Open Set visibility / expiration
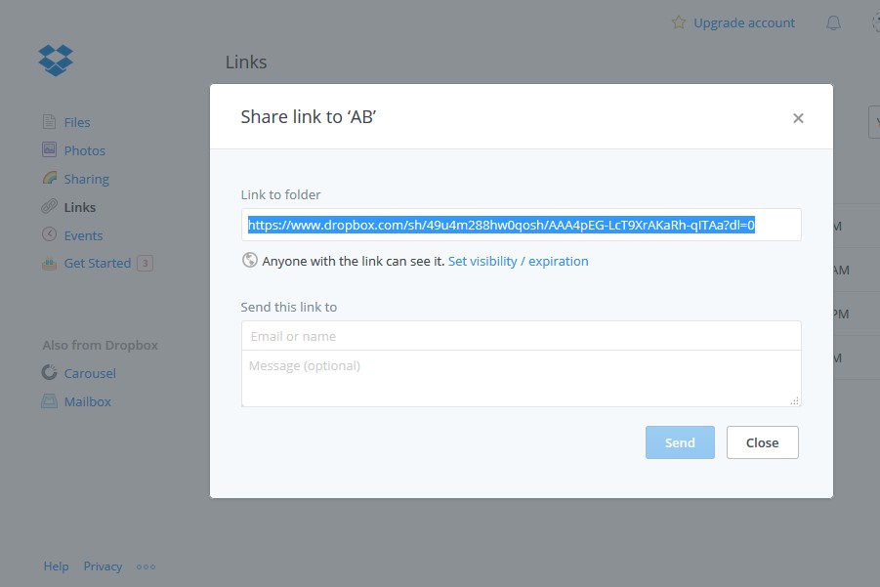Viewport: 880px width, 587px height. pyautogui.click(x=518, y=261)
